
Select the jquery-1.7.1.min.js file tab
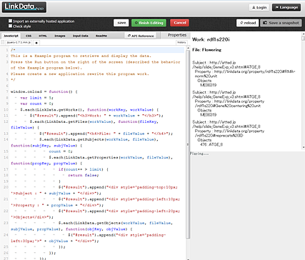[19, 42]
